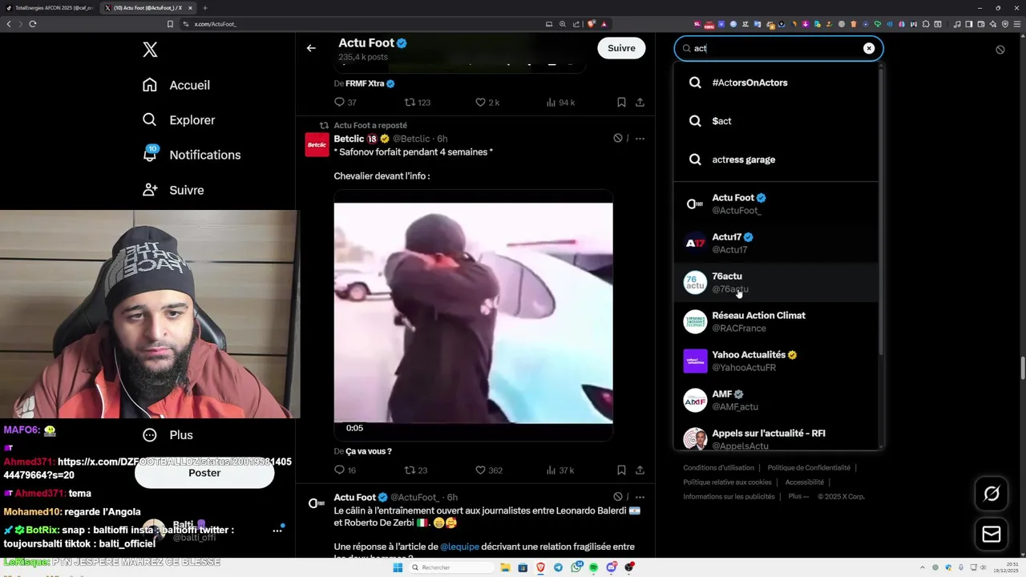Open the AMF account suggestion
The image size is (1026, 577).
click(776, 400)
